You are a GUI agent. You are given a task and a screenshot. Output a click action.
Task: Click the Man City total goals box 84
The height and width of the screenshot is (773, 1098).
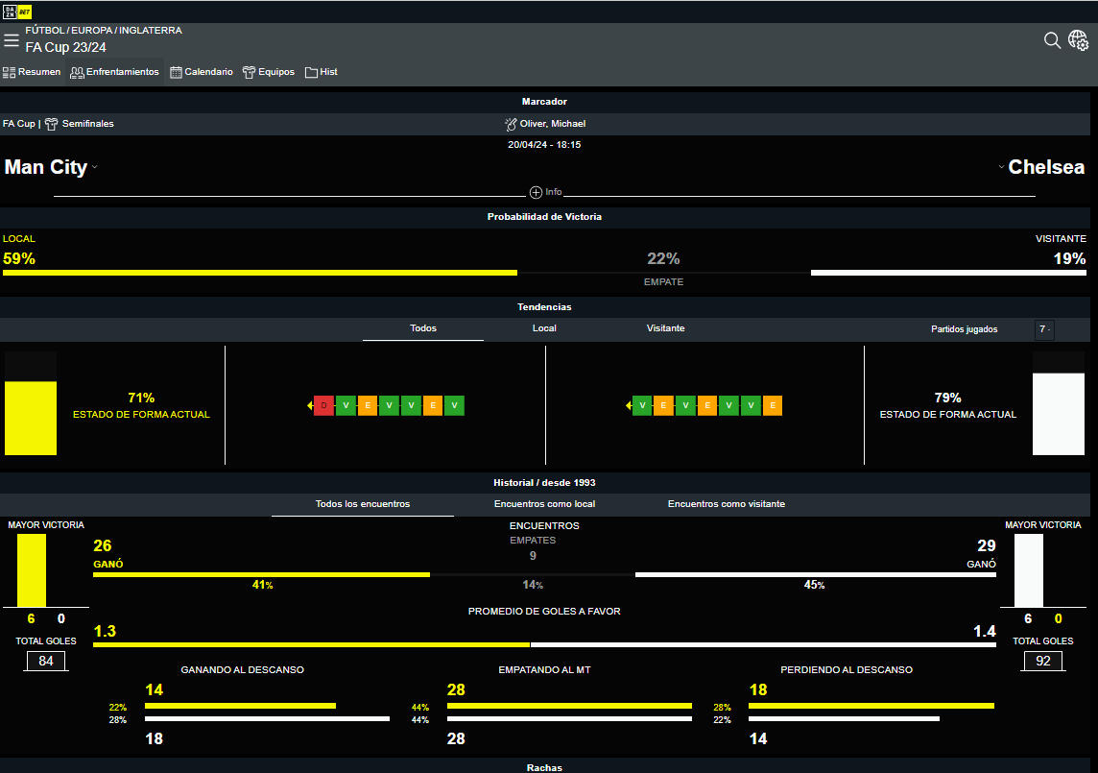tap(46, 661)
